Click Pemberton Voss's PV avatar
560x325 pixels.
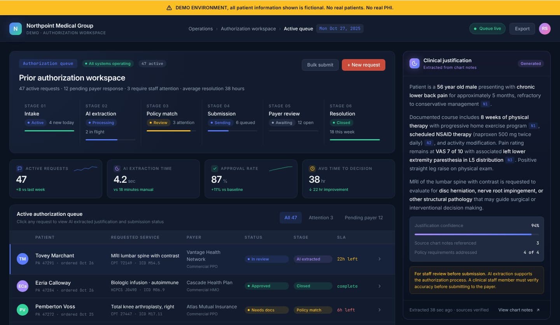pos(23,310)
